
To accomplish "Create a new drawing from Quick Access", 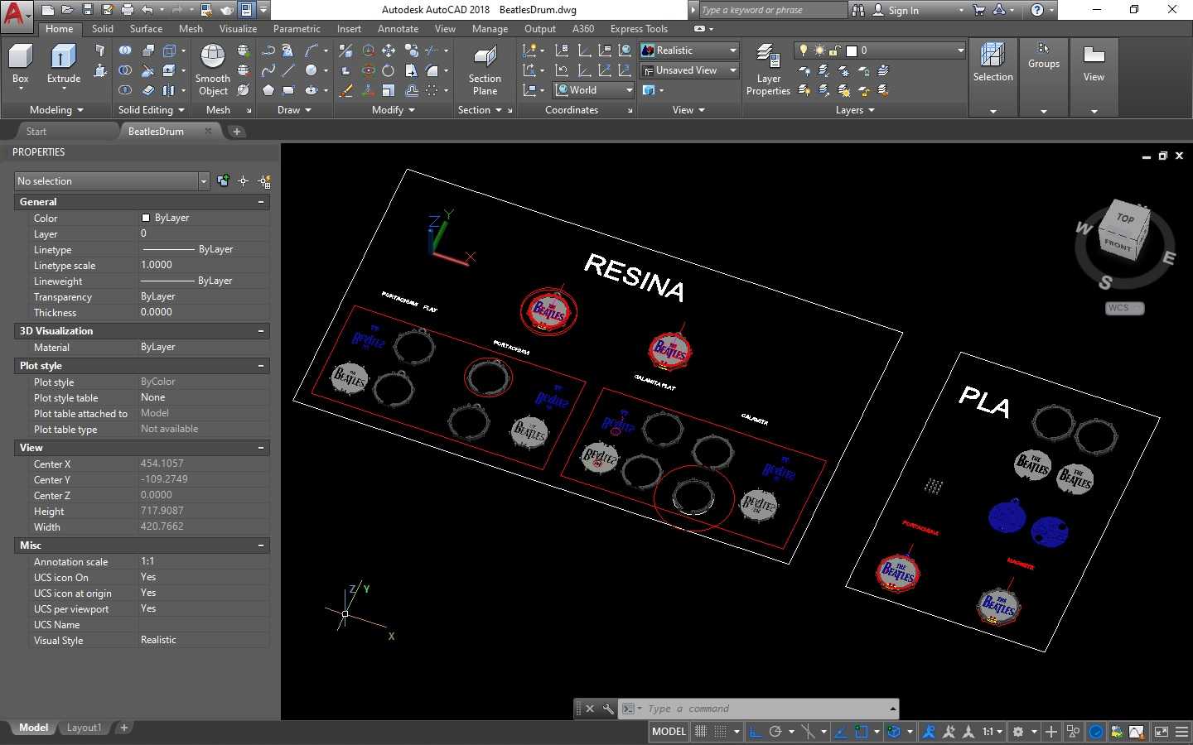I will click(48, 10).
